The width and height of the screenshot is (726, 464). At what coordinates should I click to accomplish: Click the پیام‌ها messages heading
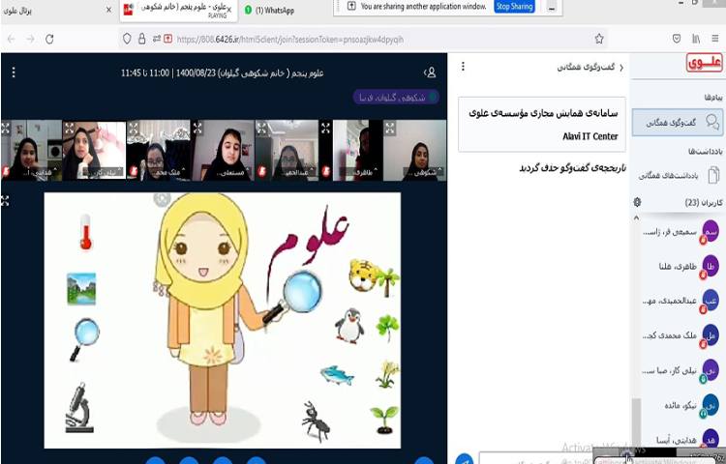pyautogui.click(x=713, y=98)
